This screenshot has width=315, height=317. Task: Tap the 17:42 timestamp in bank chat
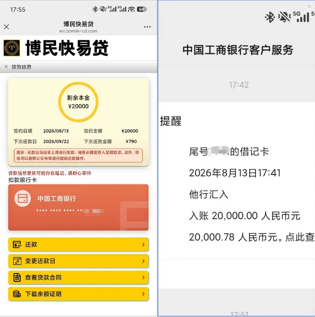tap(239, 85)
